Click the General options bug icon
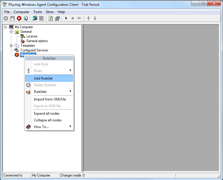 point(23,41)
